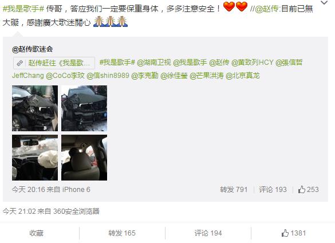This screenshot has width=335, height=243.
Task: Click the 360安全浏览器 source link
Action: [x=76, y=211]
